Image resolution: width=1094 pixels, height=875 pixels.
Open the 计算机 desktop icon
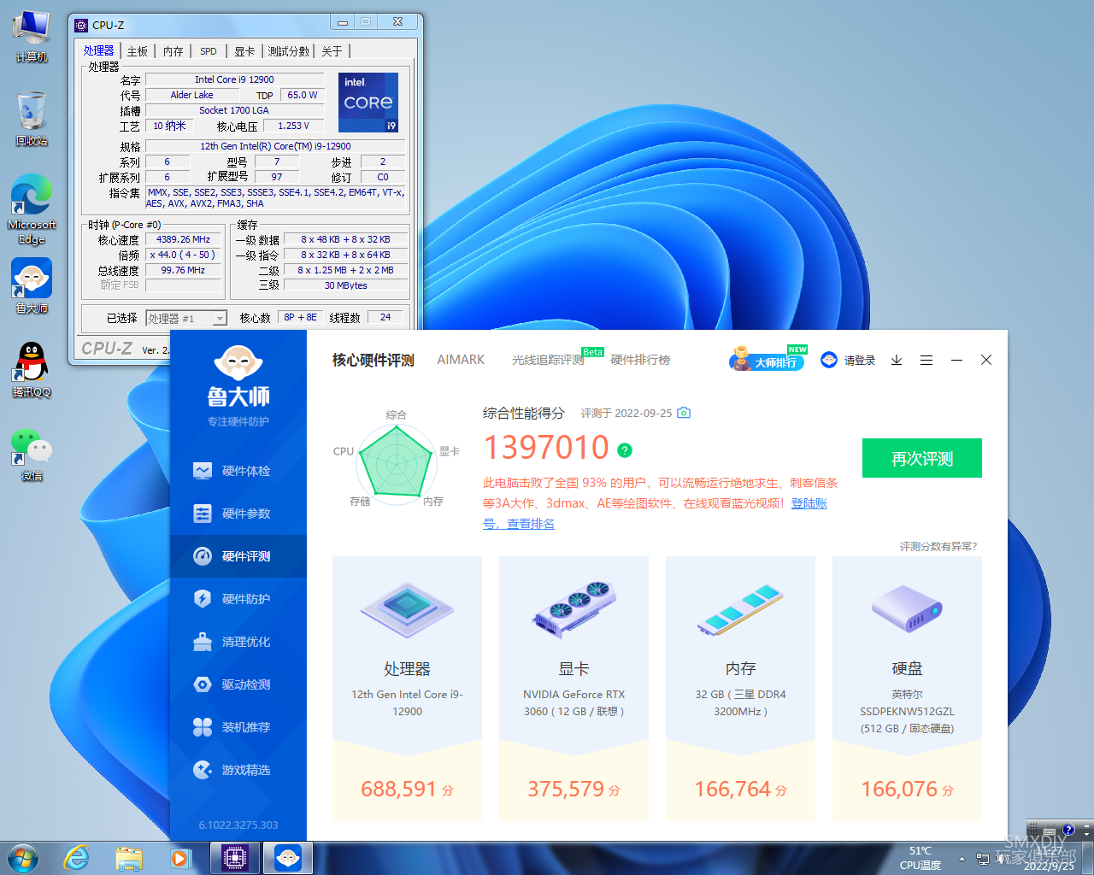tap(32, 37)
